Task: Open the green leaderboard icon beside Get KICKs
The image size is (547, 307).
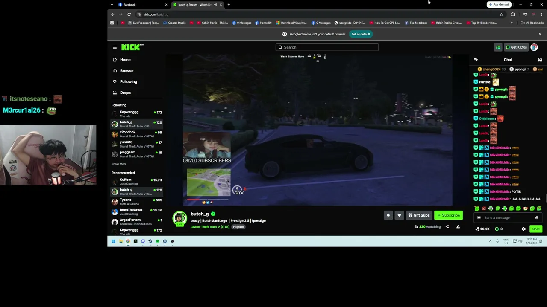Action: pos(498,47)
